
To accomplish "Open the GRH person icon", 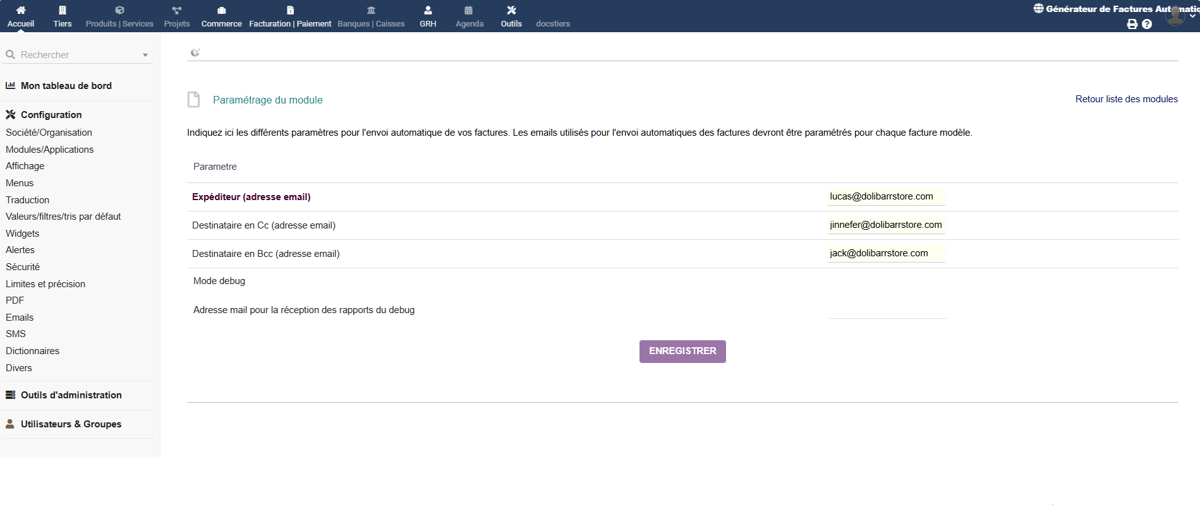I will tap(428, 10).
